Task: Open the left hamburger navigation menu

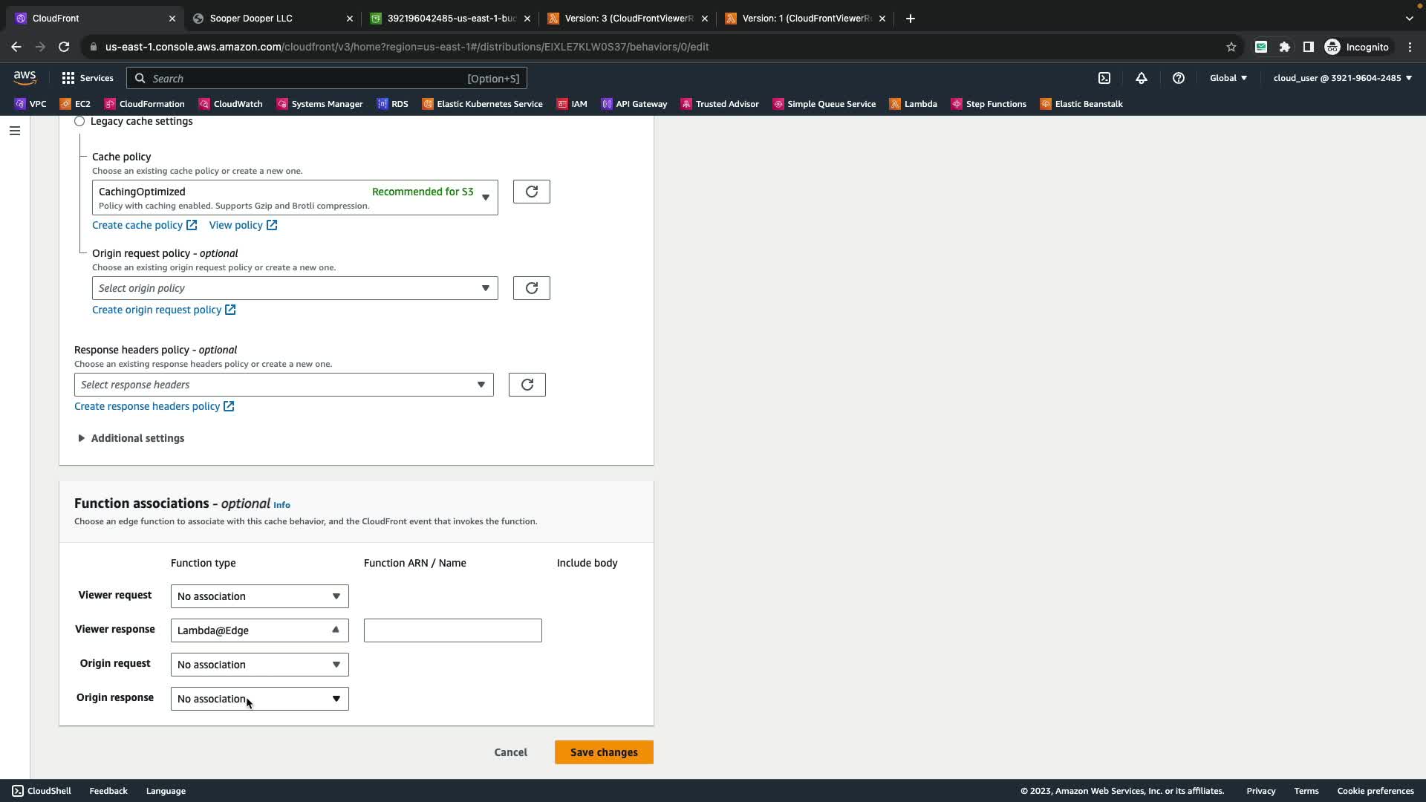Action: tap(14, 131)
